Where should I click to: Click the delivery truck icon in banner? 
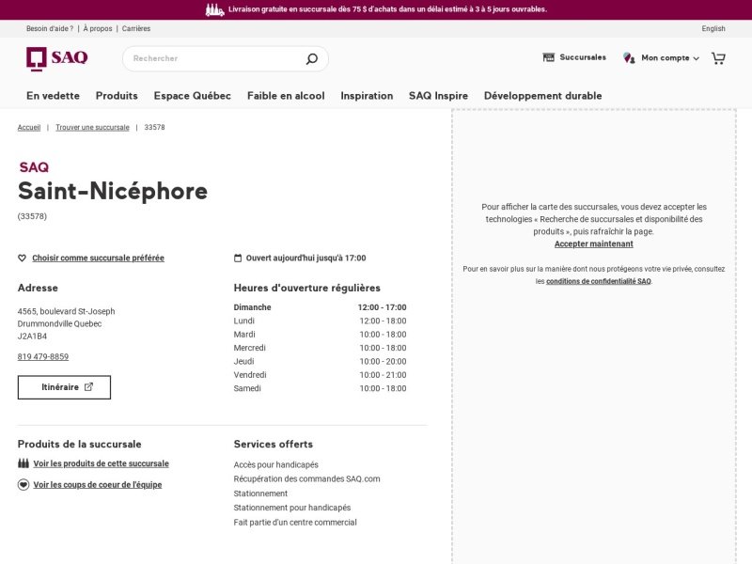coord(214,9)
